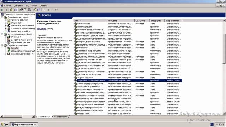Screen dimensions: 226x127
Task: Sort by the Описание column header
Action: tap(121, 20)
